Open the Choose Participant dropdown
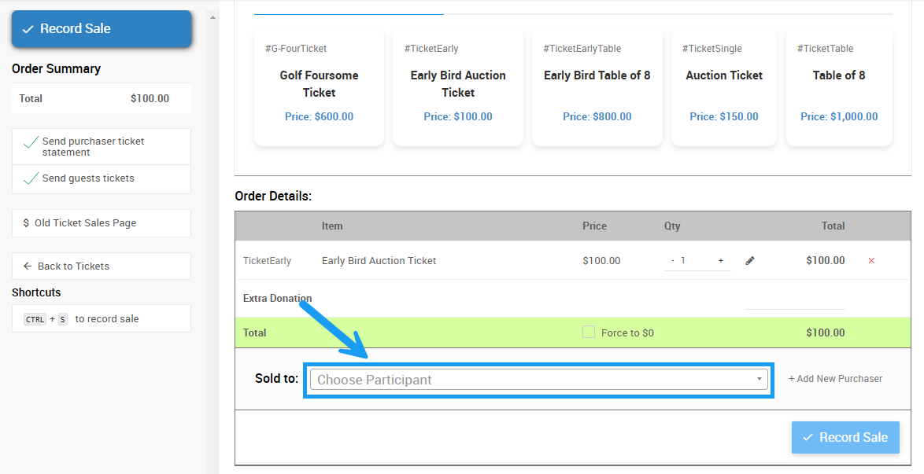 [x=535, y=380]
